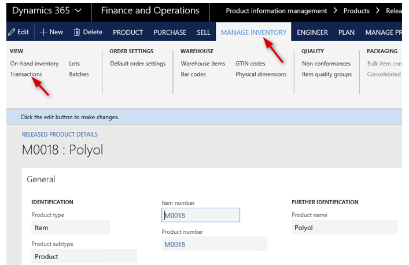Open Item quality groups
The height and width of the screenshot is (265, 409).
click(x=327, y=74)
